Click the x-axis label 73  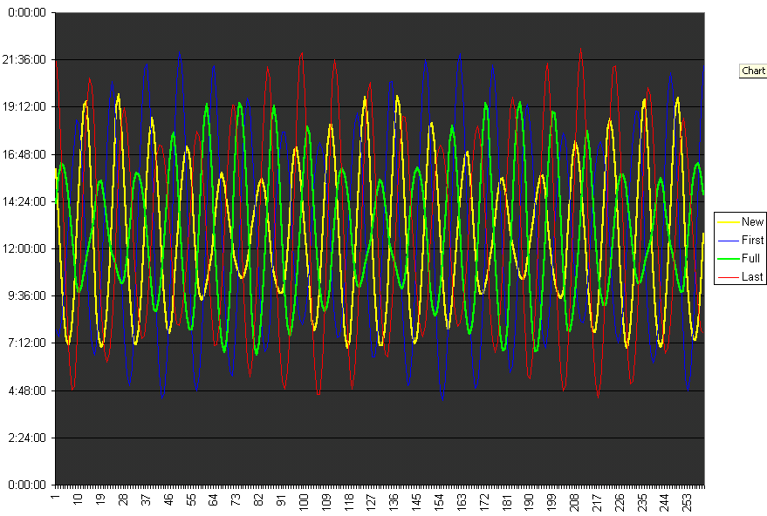coord(236,499)
